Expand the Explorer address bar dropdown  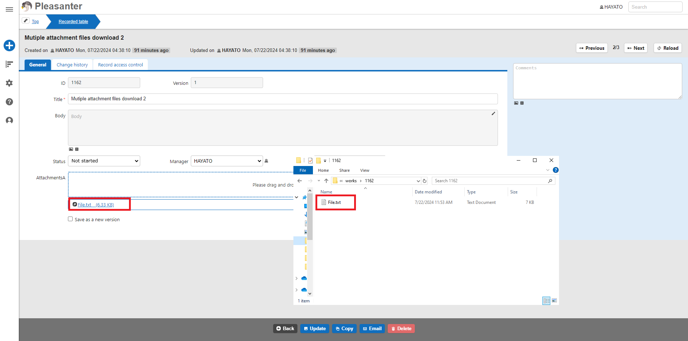418,181
